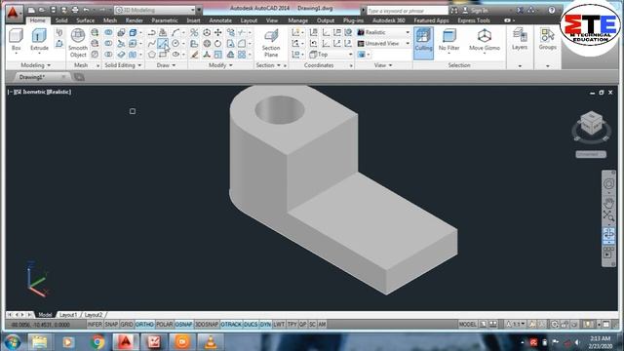Click the search keyword input field

(408, 11)
